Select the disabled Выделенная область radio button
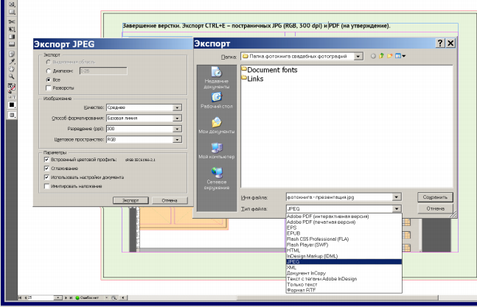Screen dimensions: 477x307 (48, 62)
